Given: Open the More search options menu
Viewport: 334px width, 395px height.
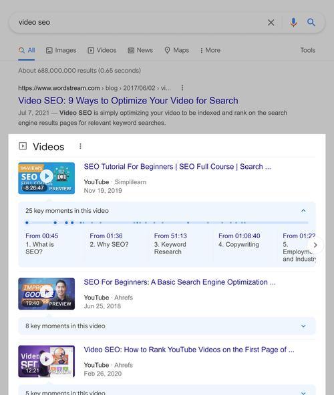Looking at the screenshot, I should (210, 51).
